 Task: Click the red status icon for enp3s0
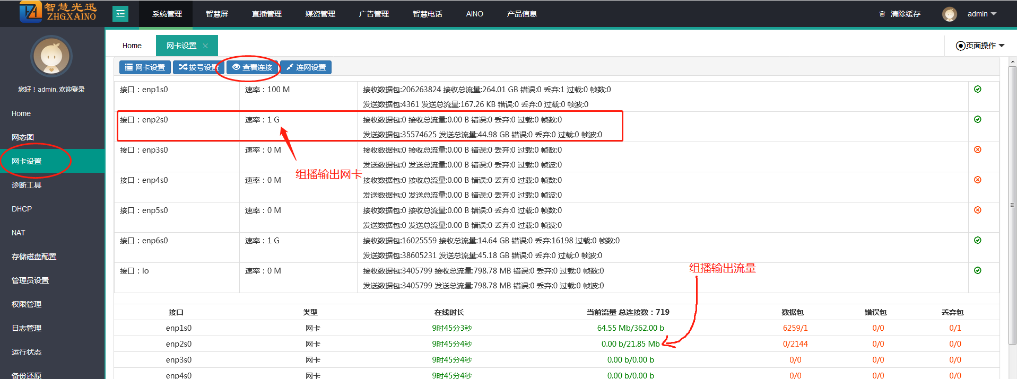(x=977, y=149)
